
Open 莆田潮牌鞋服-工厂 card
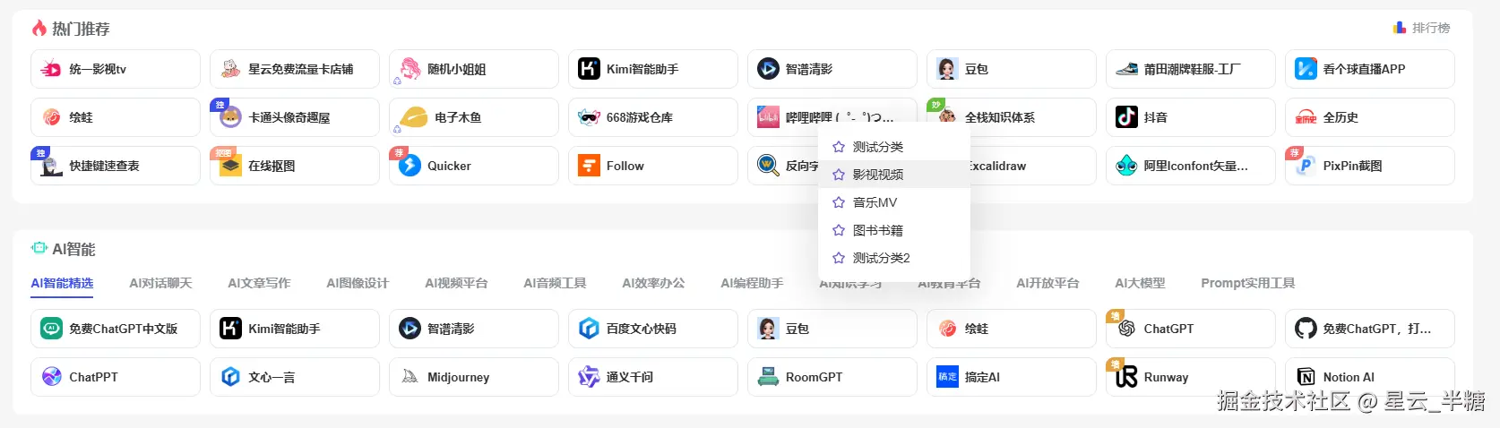coord(1191,69)
